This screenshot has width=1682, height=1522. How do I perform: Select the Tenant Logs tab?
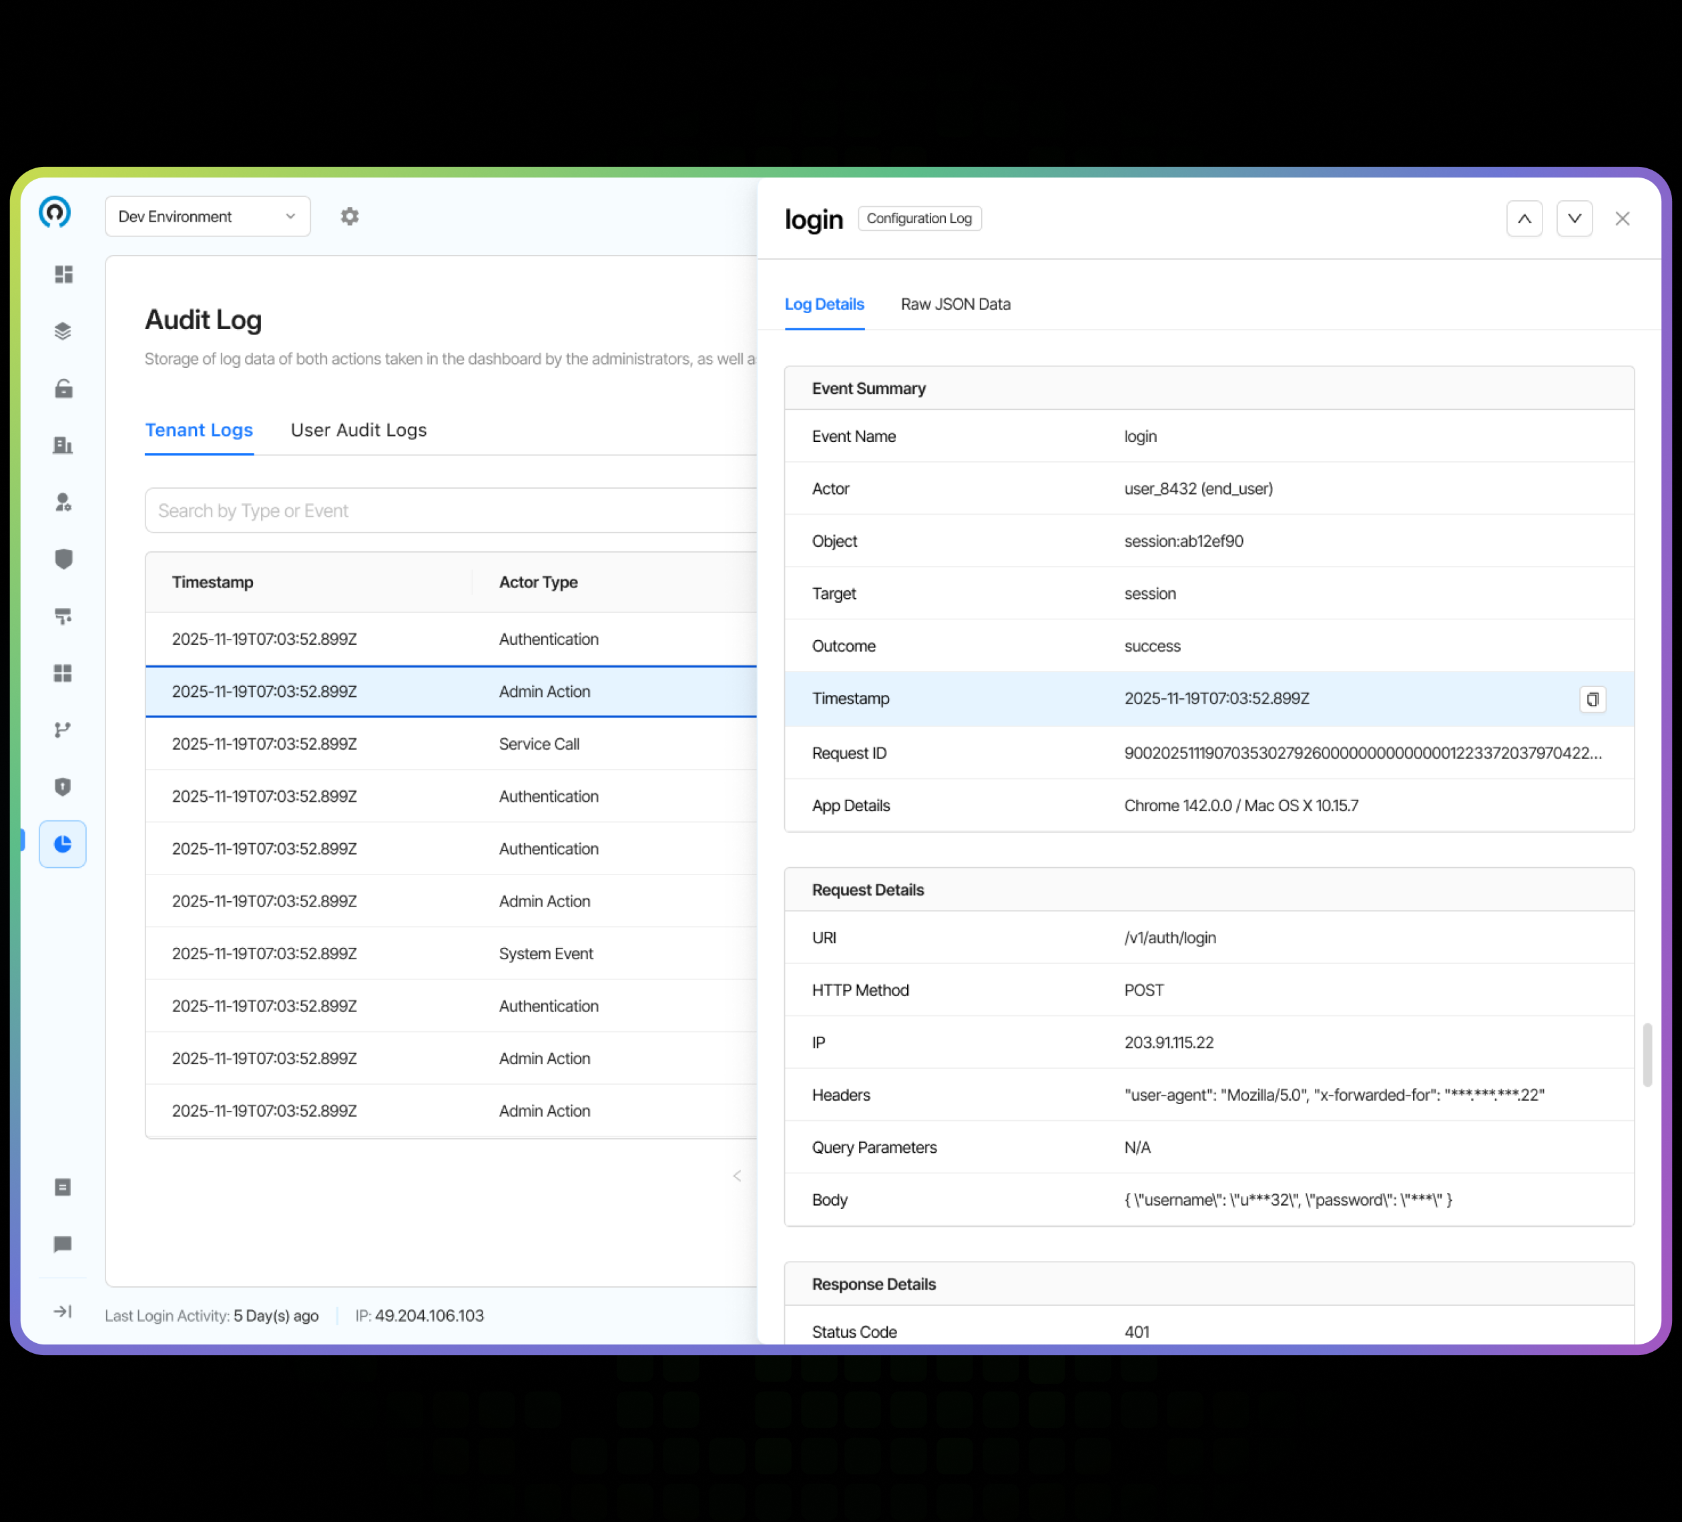[200, 430]
